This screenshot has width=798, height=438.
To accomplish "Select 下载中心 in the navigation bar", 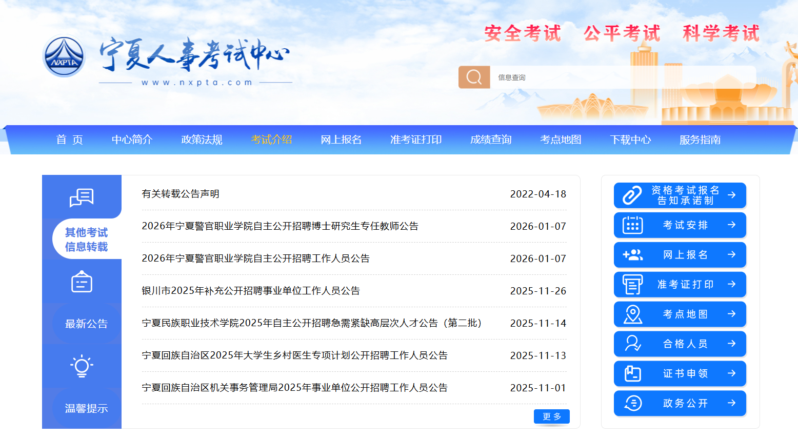I will [x=630, y=140].
